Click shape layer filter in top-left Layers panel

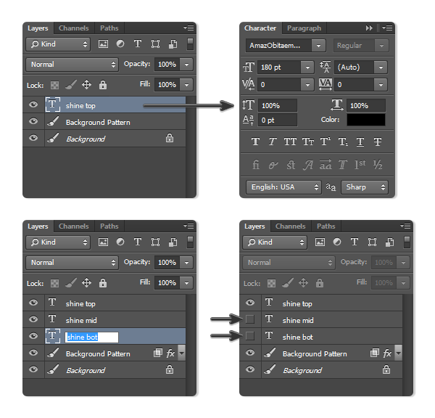(x=155, y=44)
